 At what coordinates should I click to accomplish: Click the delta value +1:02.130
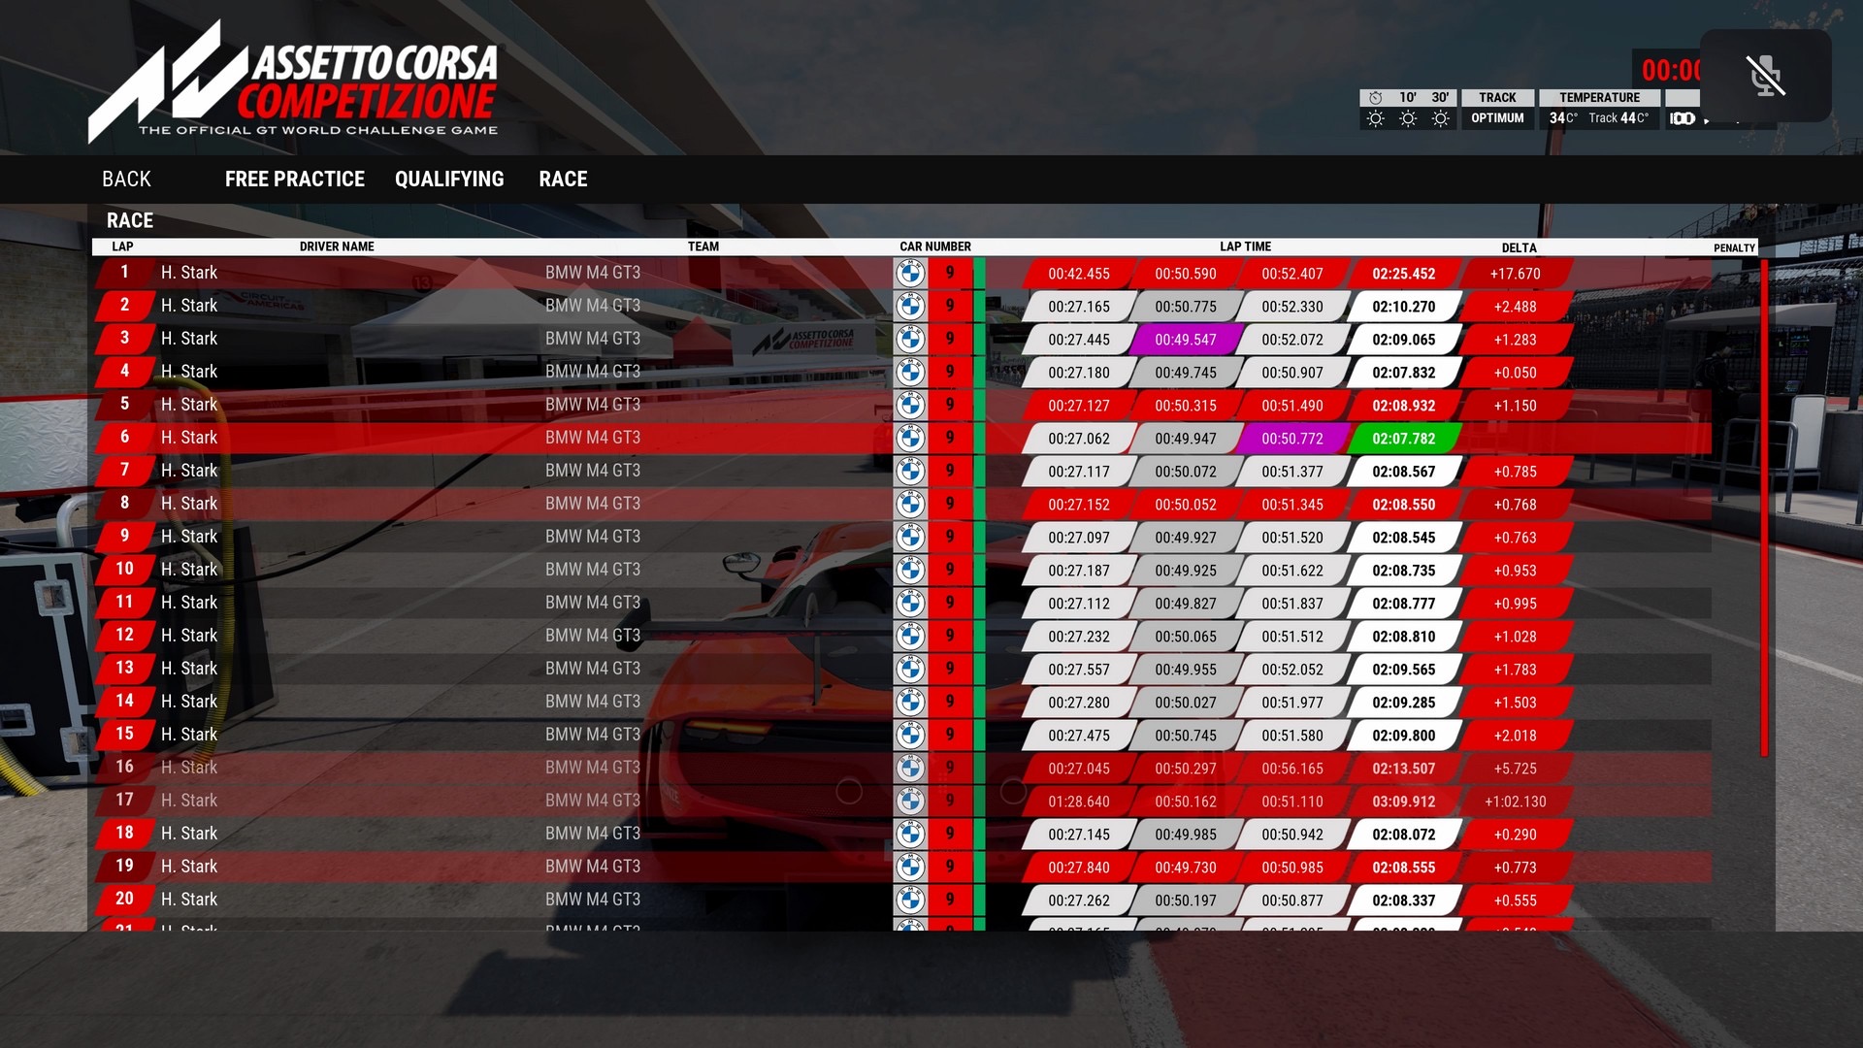(x=1515, y=802)
